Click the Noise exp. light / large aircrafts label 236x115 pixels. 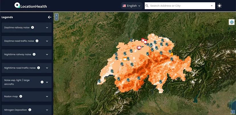17,82
